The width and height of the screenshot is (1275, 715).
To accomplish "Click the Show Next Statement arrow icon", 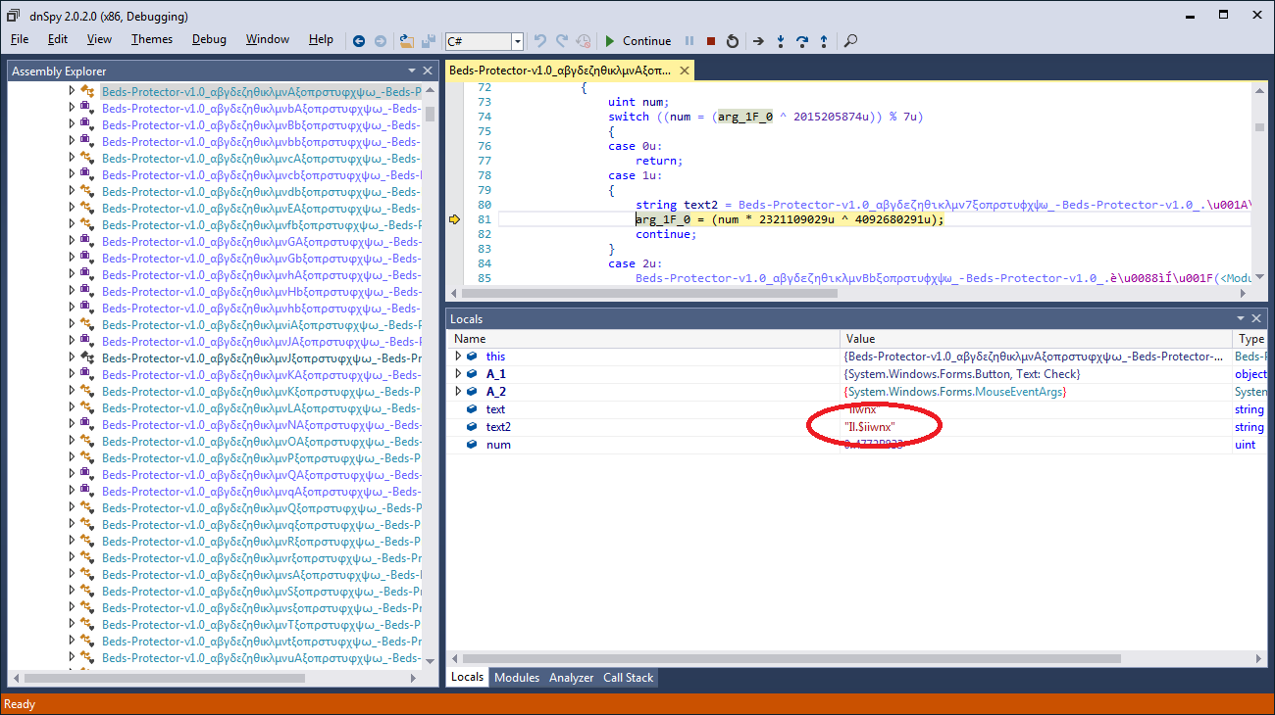I will 758,41.
